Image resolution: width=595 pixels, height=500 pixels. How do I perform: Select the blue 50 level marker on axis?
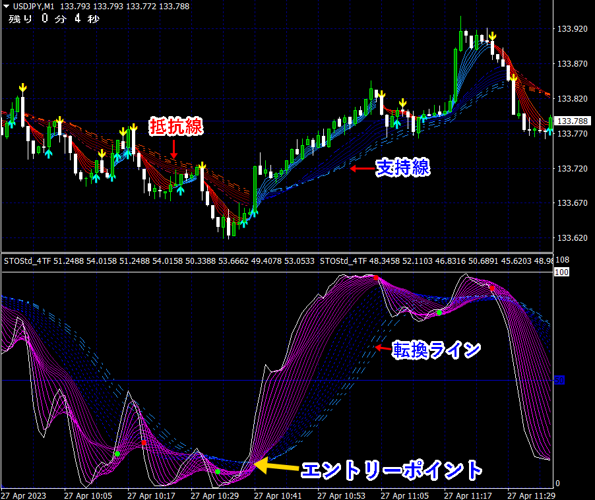[560, 381]
